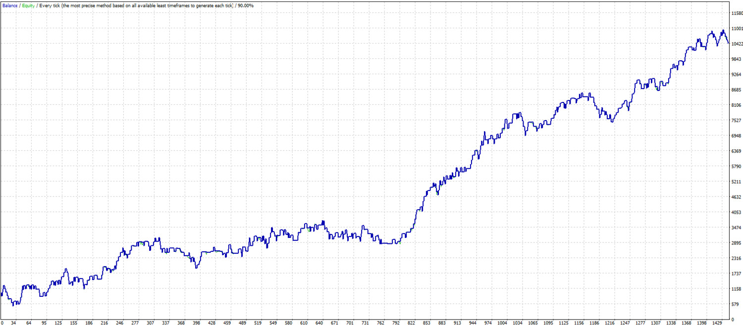Click the 579 value on vertical axis
Image resolution: width=743 pixels, height=326 pixels.
pyautogui.click(x=735, y=304)
